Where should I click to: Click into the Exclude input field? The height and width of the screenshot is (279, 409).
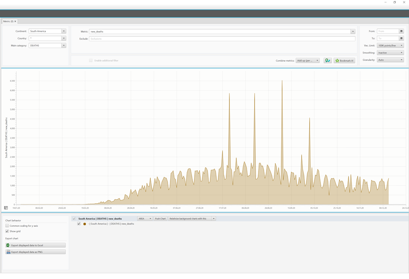pos(222,39)
